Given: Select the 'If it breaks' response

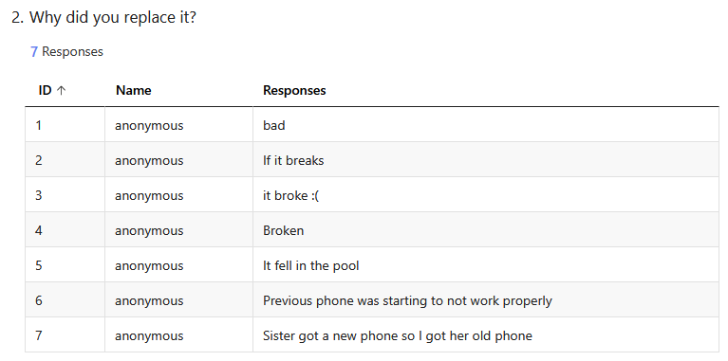Looking at the screenshot, I should 293,160.
